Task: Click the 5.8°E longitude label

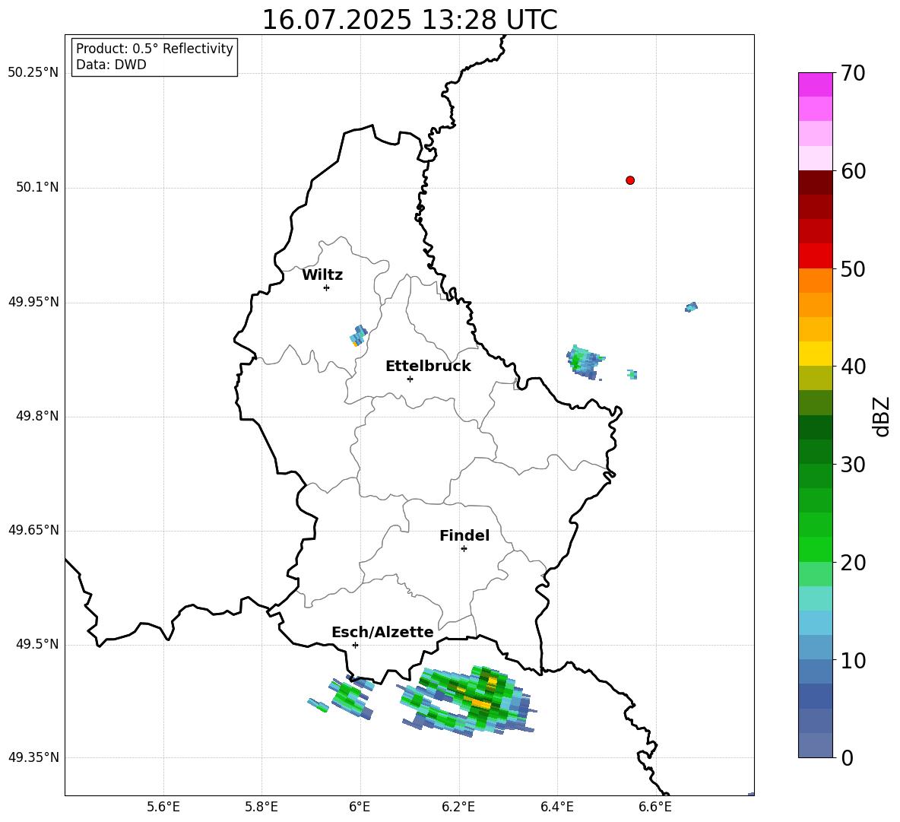Action: pos(261,807)
